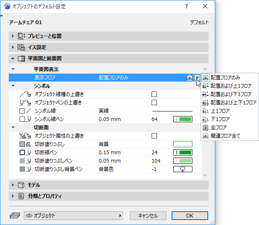
Task: Click the 背景色 value
Action: point(106,169)
